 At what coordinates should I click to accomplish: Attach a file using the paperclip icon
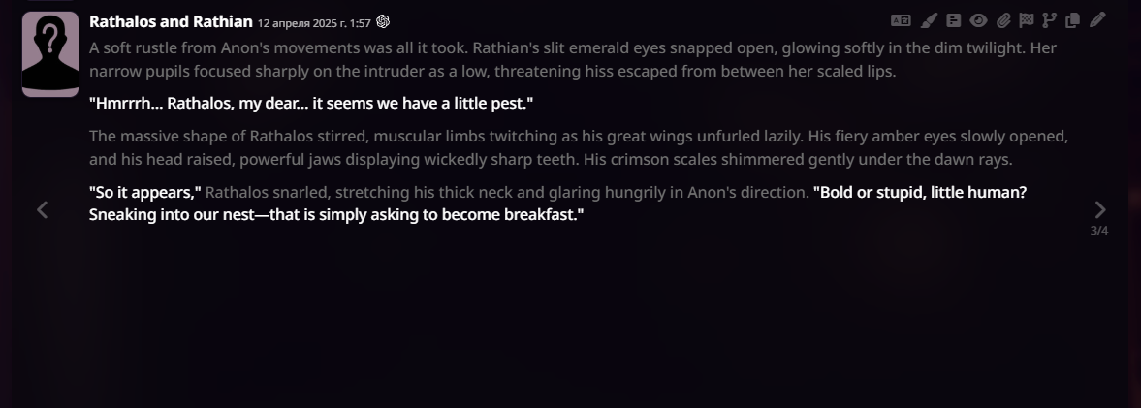pyautogui.click(x=1002, y=20)
